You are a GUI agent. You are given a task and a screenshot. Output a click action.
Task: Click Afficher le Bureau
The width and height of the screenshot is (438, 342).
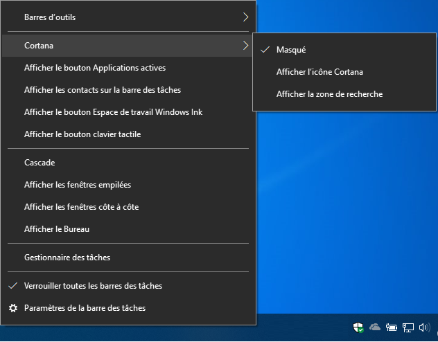click(128, 229)
